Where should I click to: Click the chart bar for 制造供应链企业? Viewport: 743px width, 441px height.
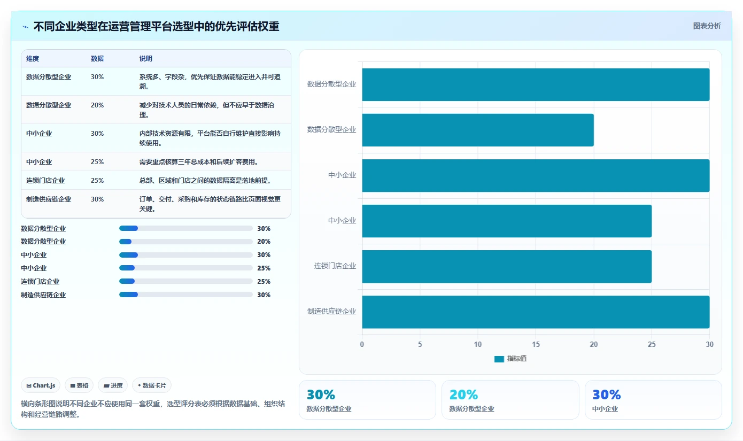point(536,312)
